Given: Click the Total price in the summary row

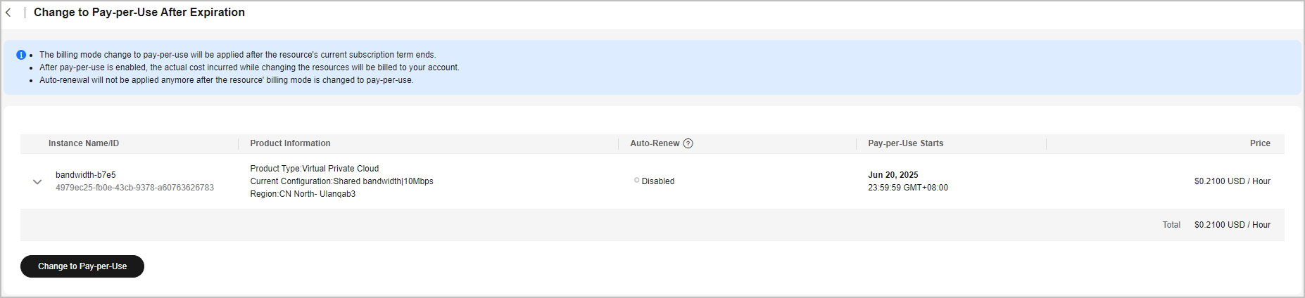Looking at the screenshot, I should [1232, 225].
